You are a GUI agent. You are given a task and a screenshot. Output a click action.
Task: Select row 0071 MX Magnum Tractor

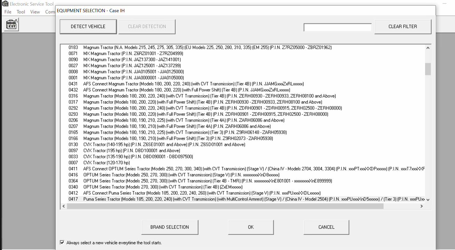point(242,53)
